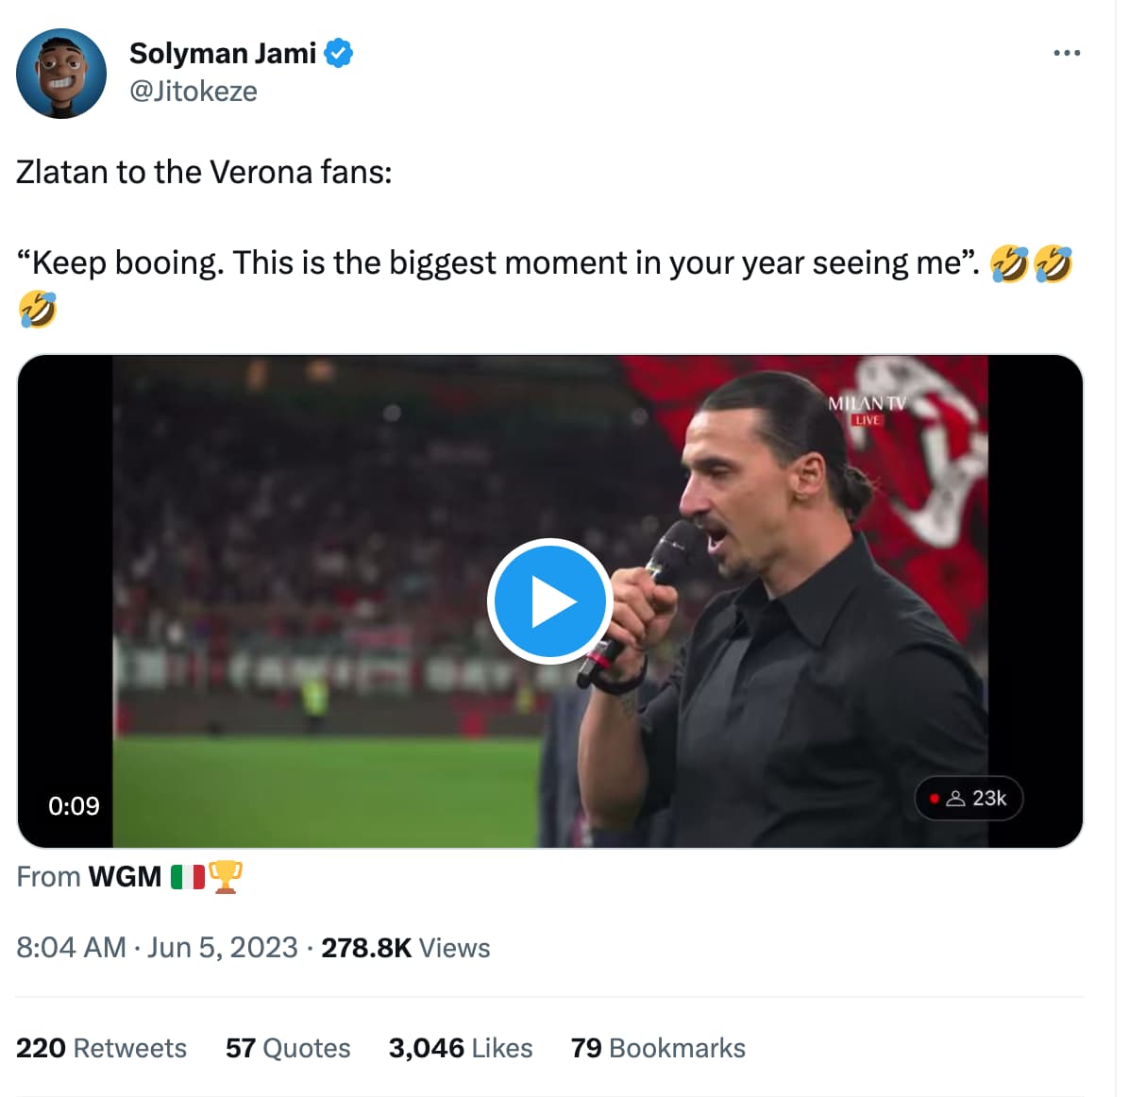
Task: Click the laughing emoji on the second line
Action: coord(38,310)
